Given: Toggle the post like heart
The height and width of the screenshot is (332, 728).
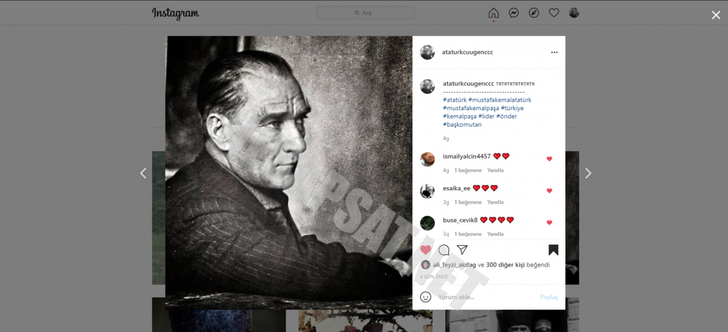Looking at the screenshot, I should click(426, 250).
